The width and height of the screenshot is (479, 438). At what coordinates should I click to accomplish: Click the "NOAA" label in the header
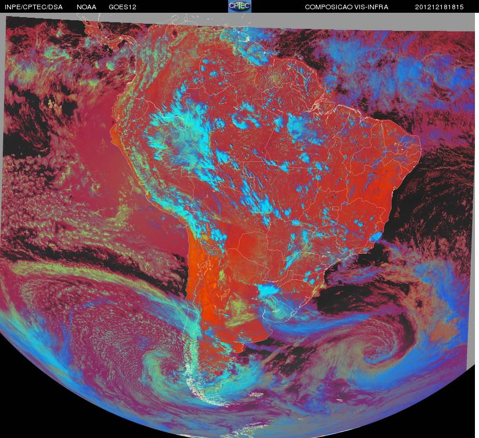87,7
